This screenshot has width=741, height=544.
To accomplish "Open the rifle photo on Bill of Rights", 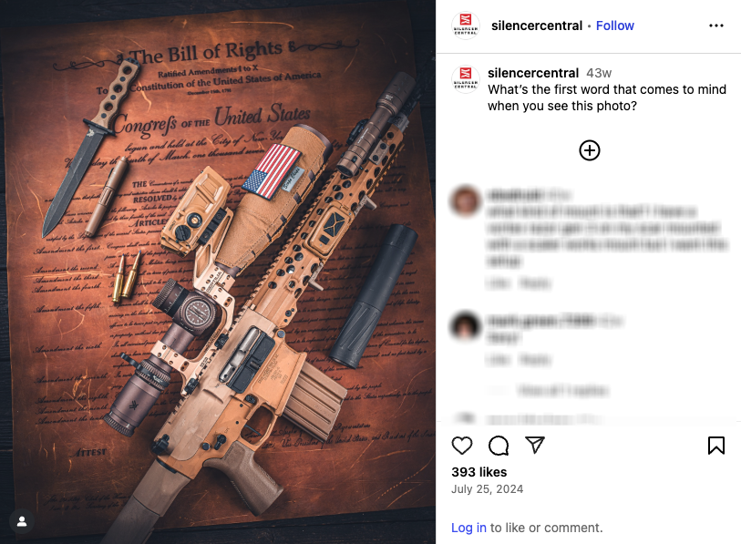I will coord(218,272).
